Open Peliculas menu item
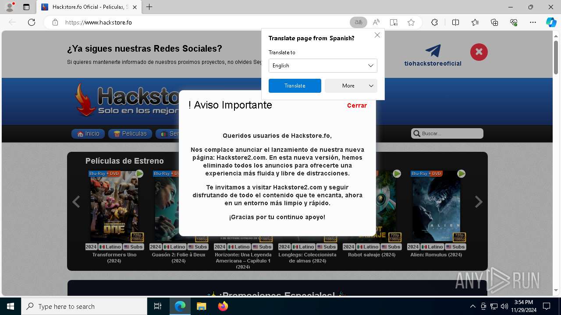The image size is (561, 315). 130,134
